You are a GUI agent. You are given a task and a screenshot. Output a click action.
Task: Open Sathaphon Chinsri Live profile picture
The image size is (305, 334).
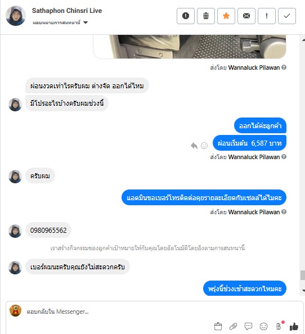pyautogui.click(x=16, y=16)
